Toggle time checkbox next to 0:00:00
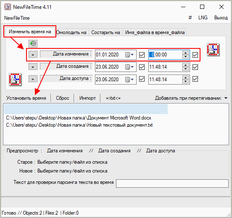232x218 pixels. [x=195, y=55]
